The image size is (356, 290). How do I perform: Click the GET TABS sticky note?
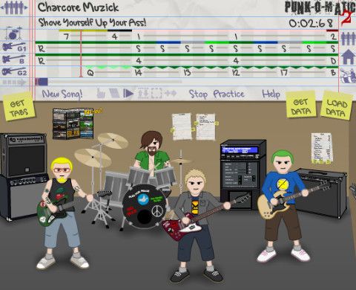[x=19, y=107]
